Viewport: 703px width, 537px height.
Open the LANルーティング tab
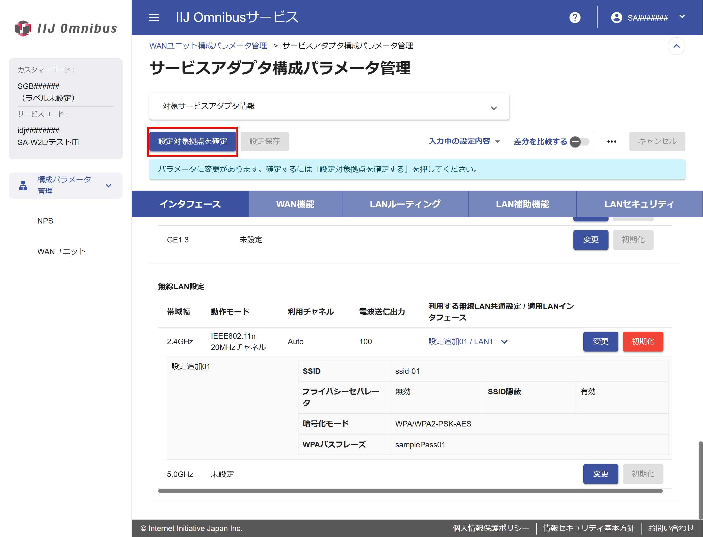click(405, 204)
